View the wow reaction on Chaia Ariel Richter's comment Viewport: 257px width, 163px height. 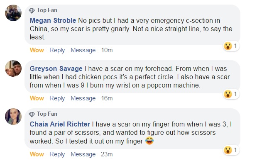[x=231, y=150]
